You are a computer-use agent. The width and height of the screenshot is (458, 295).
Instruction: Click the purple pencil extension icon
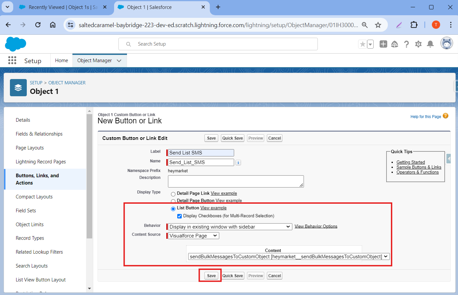[x=399, y=25]
